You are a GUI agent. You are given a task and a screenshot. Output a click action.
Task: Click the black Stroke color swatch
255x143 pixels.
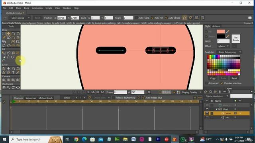pyautogui.click(x=221, y=36)
